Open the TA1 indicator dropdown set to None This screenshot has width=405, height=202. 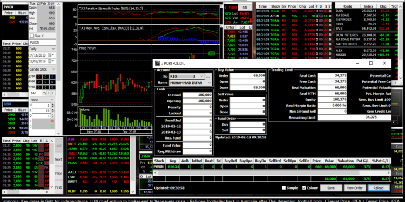click(x=52, y=100)
